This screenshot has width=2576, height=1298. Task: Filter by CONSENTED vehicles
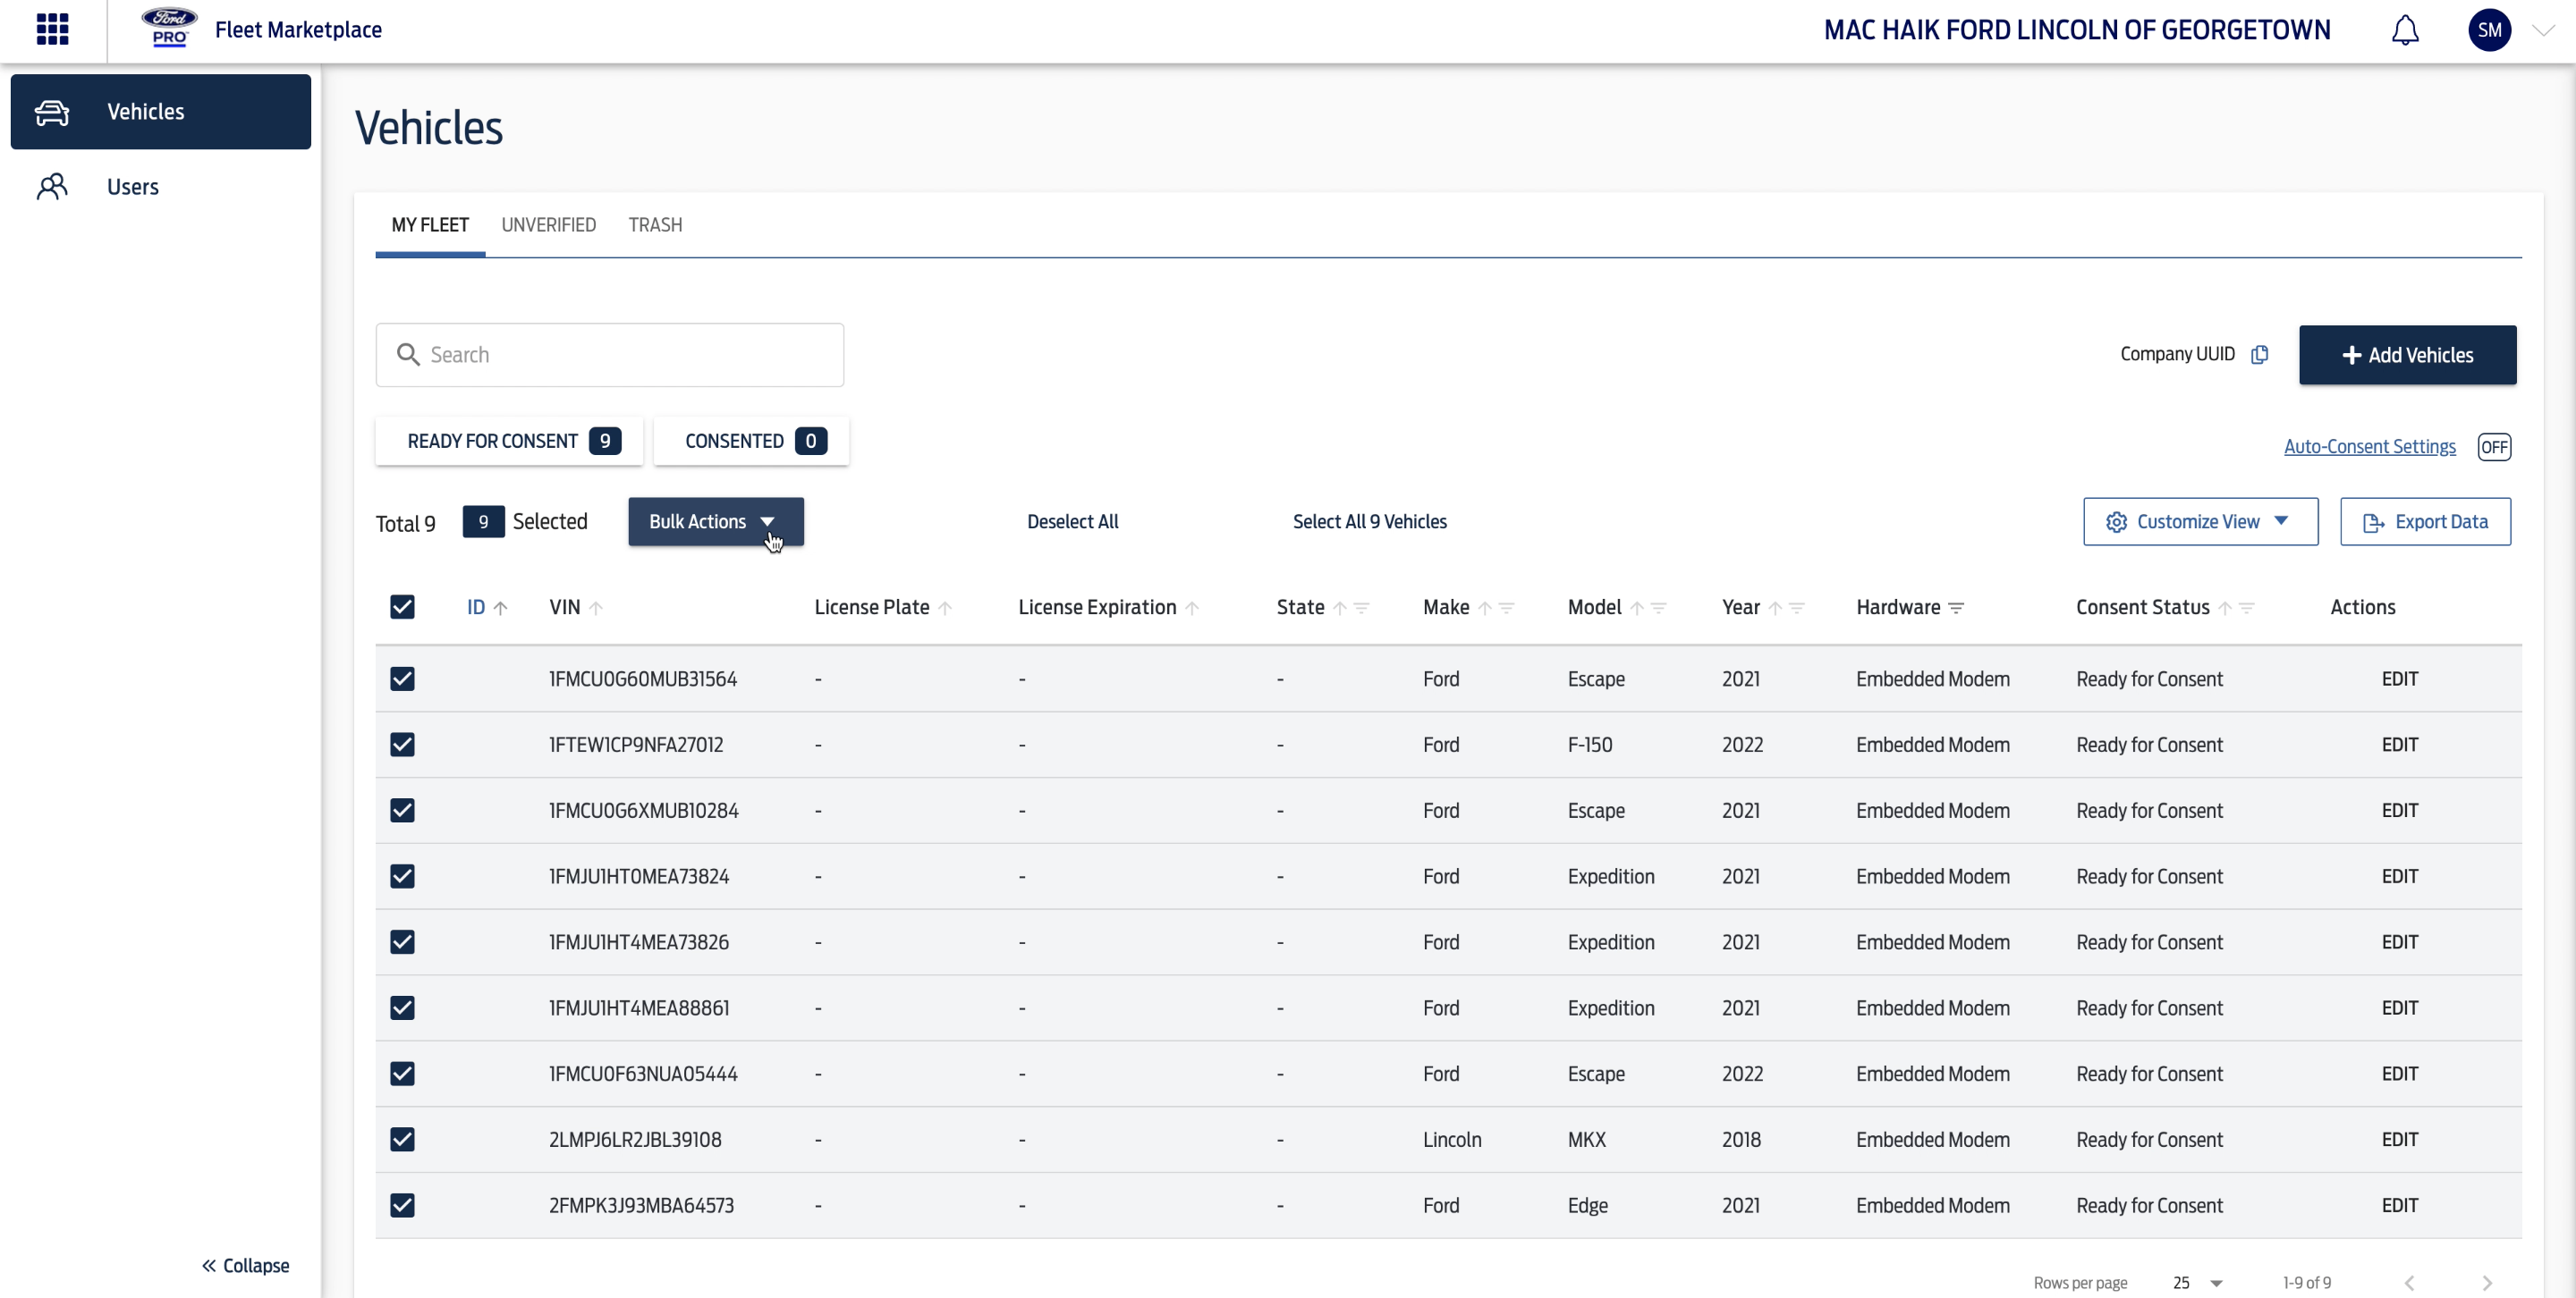(x=751, y=441)
